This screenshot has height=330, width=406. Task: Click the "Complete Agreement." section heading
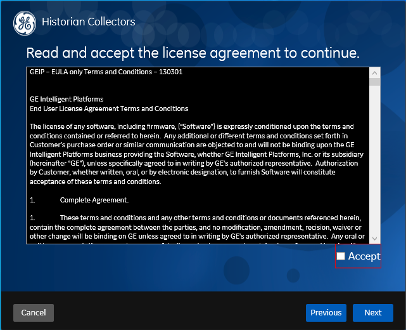tap(94, 200)
